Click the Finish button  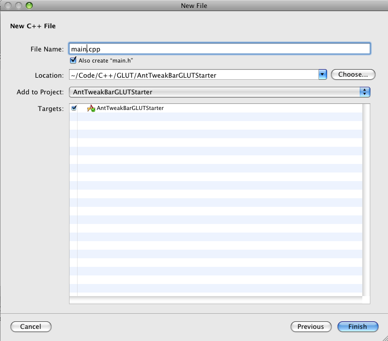click(x=357, y=326)
